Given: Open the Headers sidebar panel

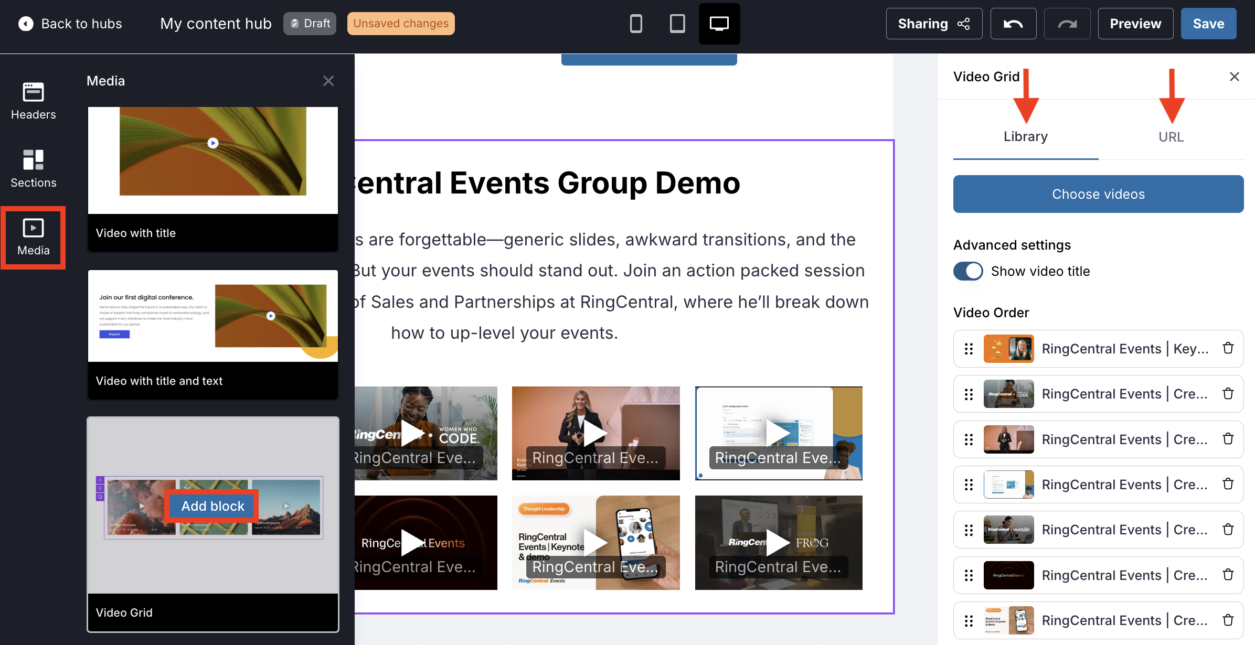Looking at the screenshot, I should pyautogui.click(x=33, y=101).
